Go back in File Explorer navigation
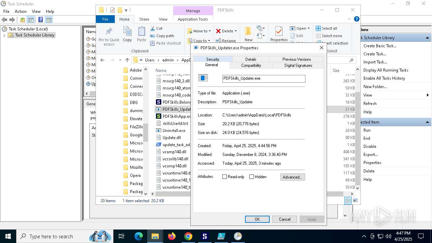Screen dimensions: 432x243 [x=102, y=60]
